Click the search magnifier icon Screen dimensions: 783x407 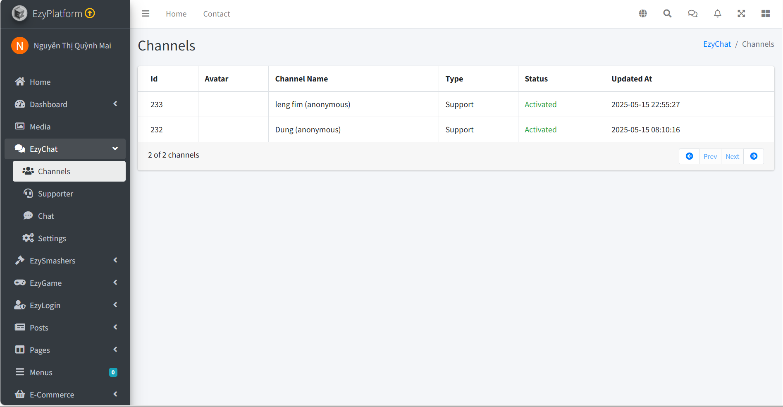tap(667, 14)
